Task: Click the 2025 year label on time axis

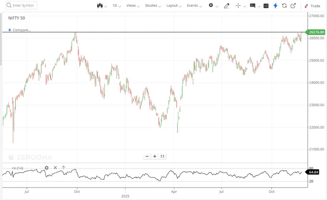Action: coord(126,196)
